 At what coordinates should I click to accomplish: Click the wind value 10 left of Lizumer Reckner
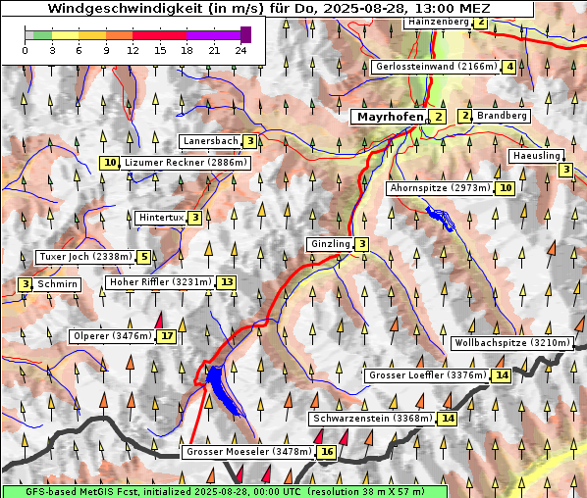[x=110, y=163]
